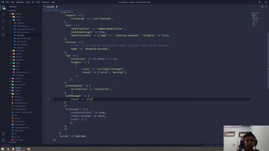Click the editor minimap preview
Viewport: 269px width, 151px height.
[258, 19]
